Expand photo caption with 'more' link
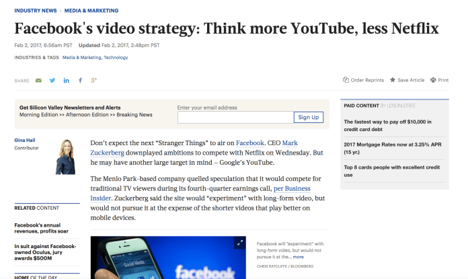 [x=297, y=256]
